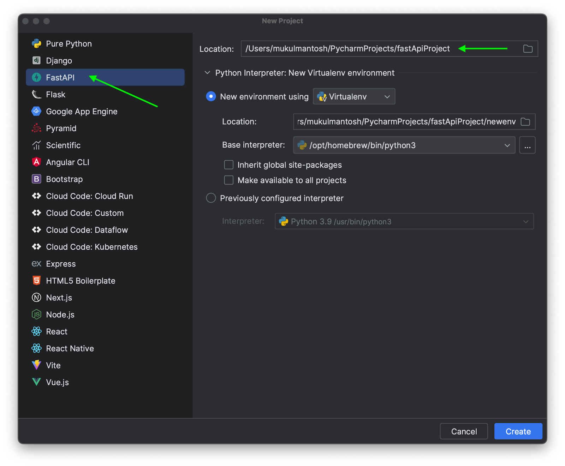This screenshot has height=466, width=565.
Task: Choose Flask from the project list
Action: [105, 94]
